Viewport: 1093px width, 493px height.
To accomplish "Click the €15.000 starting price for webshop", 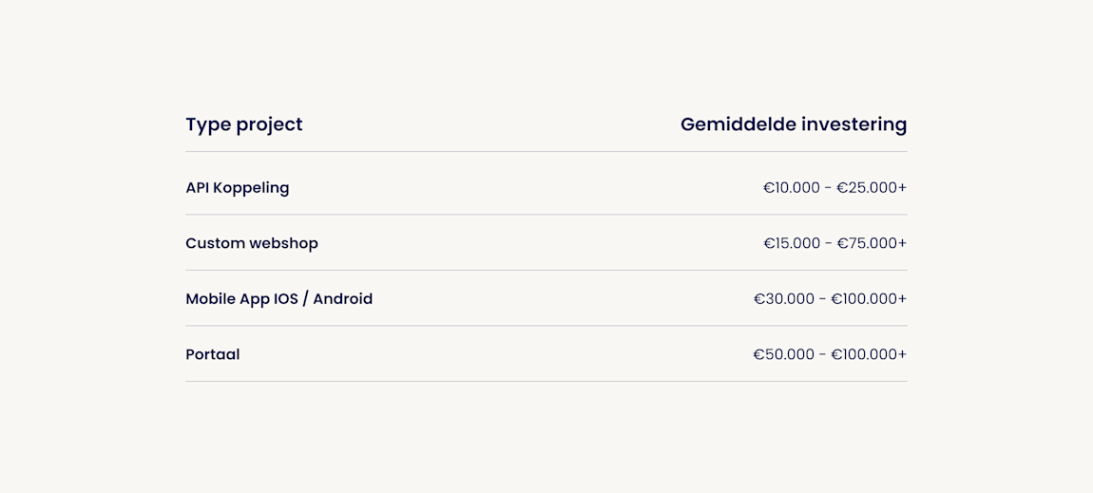I will click(792, 243).
